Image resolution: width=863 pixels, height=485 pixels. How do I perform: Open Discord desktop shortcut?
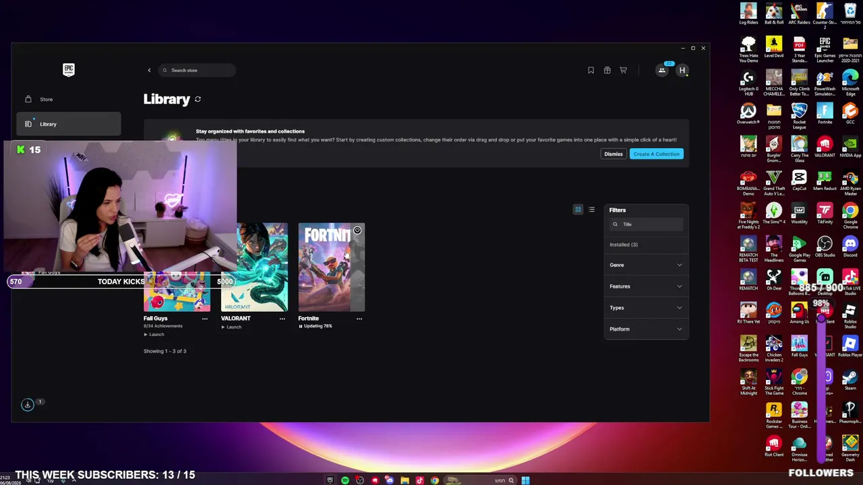click(x=850, y=246)
